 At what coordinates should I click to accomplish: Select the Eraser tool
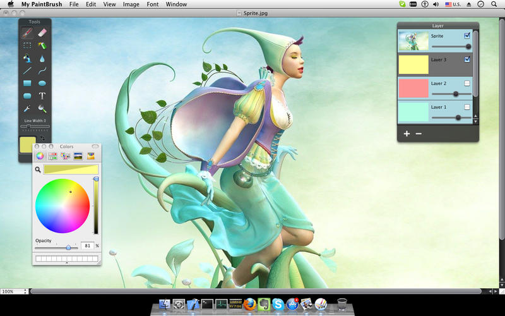(x=42, y=32)
